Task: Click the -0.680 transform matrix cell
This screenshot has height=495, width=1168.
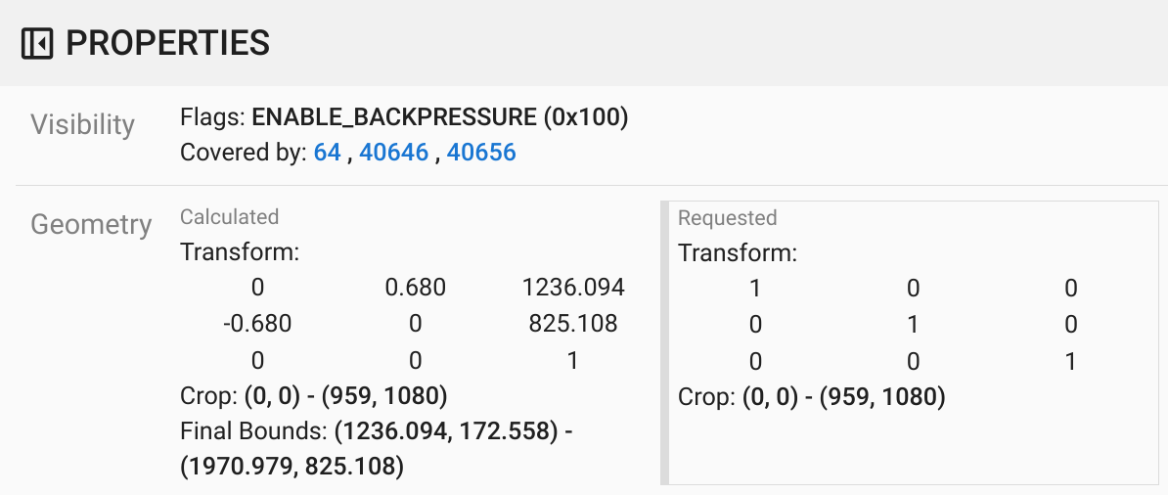Action: pyautogui.click(x=257, y=324)
